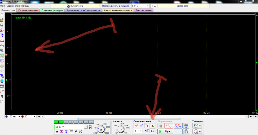Enable channel 2 button
The image size is (258, 135).
tap(66, 122)
